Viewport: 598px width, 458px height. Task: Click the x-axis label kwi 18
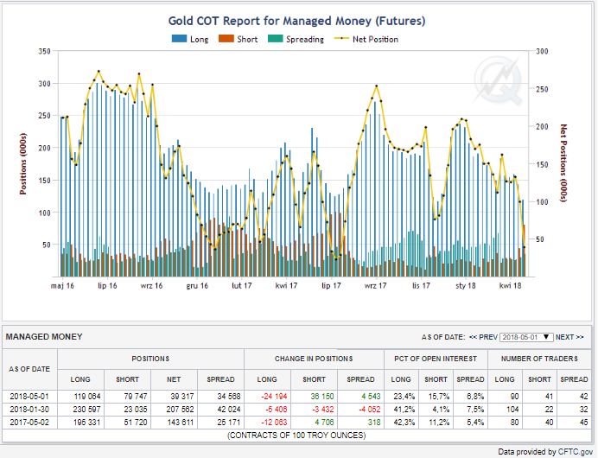[510, 286]
